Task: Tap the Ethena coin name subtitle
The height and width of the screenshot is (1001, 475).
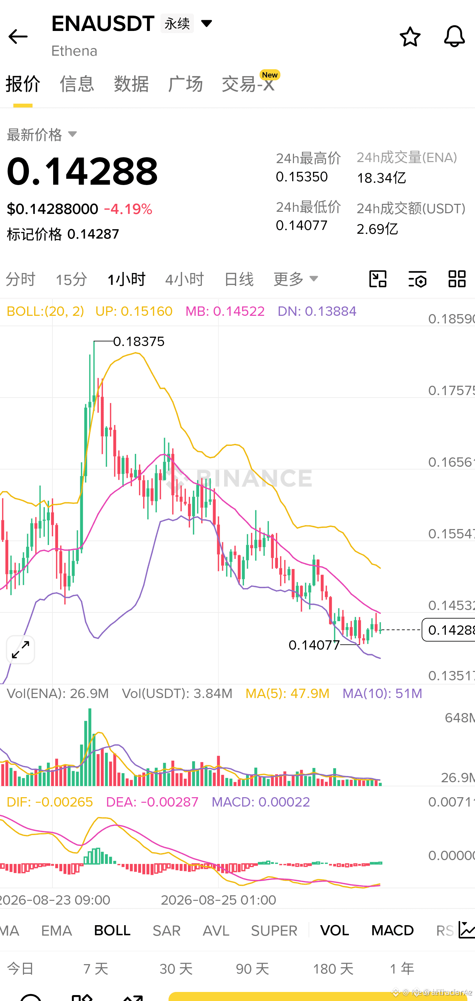Action: [74, 51]
